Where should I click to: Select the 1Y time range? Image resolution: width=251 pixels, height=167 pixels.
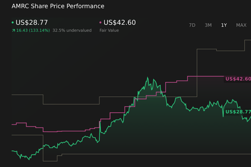(x=224, y=25)
